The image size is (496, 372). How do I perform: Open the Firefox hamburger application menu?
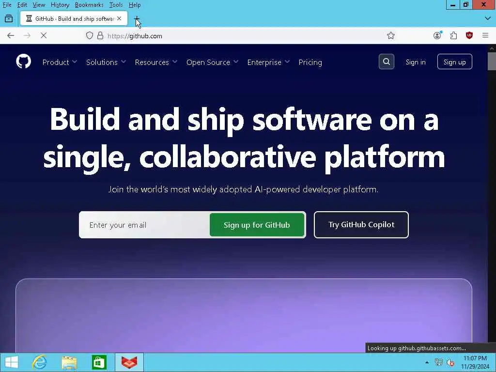[485, 36]
